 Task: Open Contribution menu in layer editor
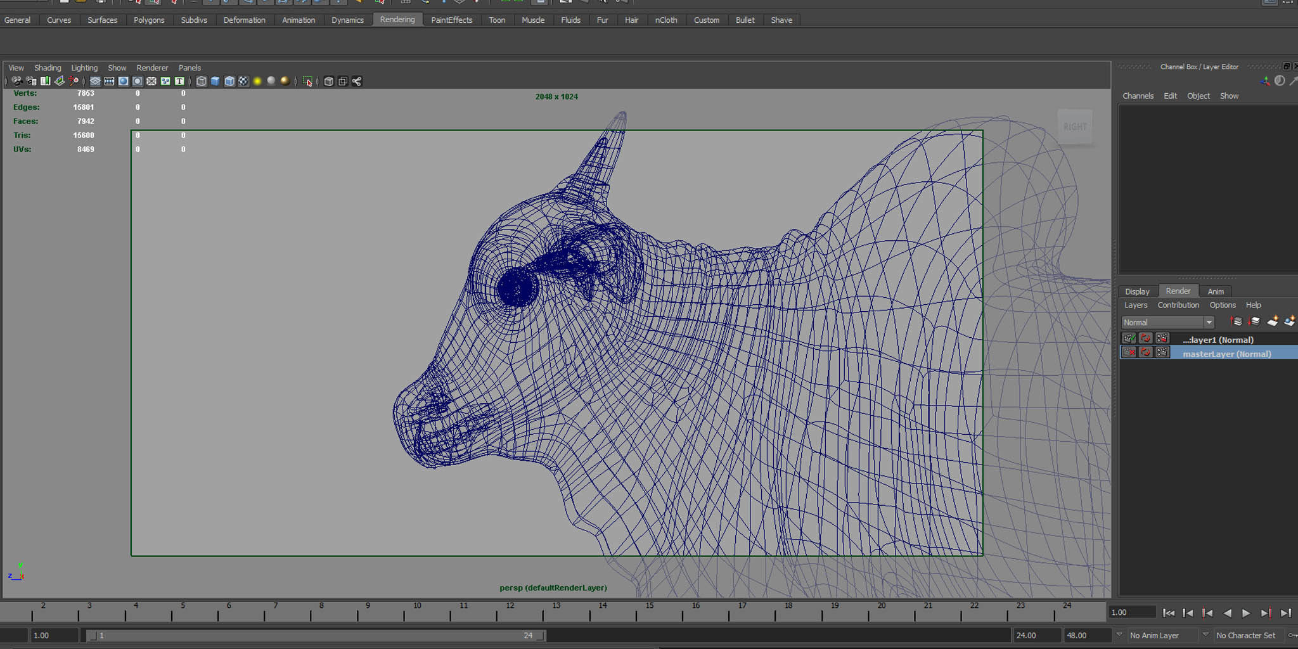[x=1178, y=305]
